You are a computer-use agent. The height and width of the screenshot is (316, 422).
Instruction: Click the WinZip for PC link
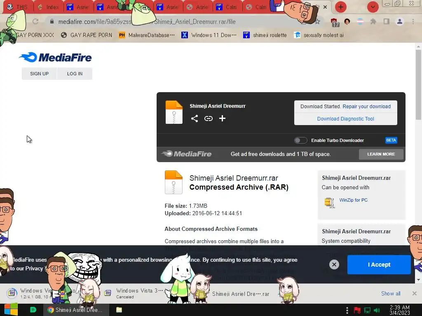(353, 200)
